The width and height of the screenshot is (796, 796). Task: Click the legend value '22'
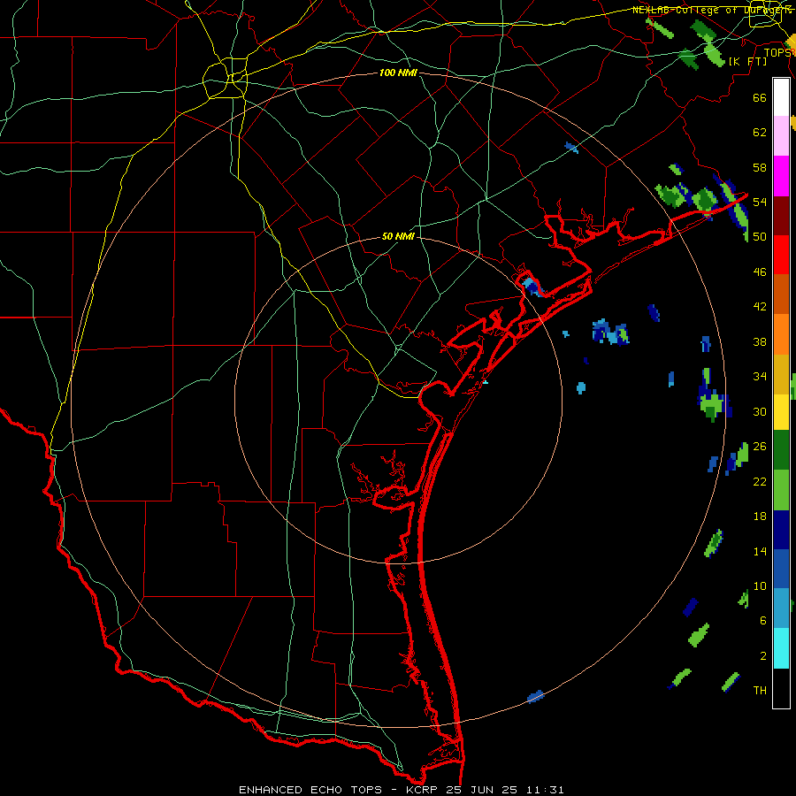tap(760, 481)
